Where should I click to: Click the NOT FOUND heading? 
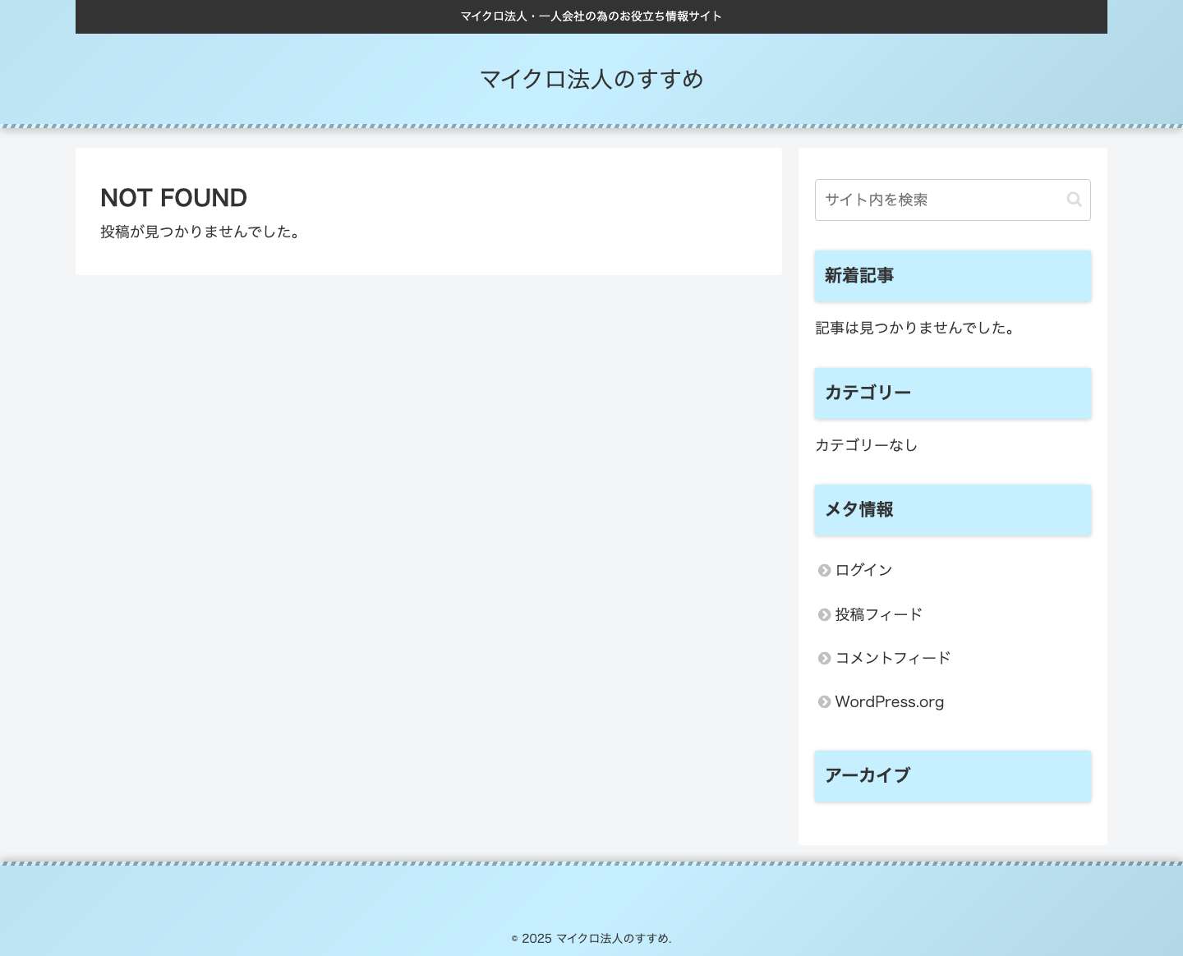[x=173, y=198]
